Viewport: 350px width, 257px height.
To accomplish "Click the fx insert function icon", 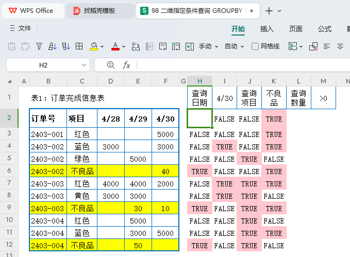I will (x=126, y=65).
